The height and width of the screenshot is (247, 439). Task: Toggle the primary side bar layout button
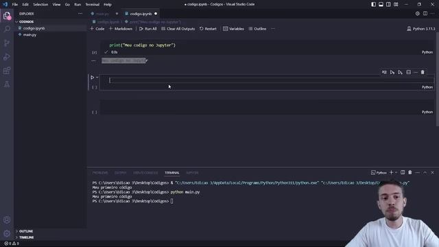373,5
